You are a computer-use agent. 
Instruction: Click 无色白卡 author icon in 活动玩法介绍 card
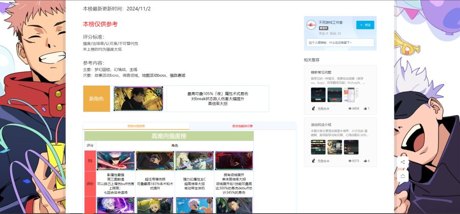coord(313,161)
